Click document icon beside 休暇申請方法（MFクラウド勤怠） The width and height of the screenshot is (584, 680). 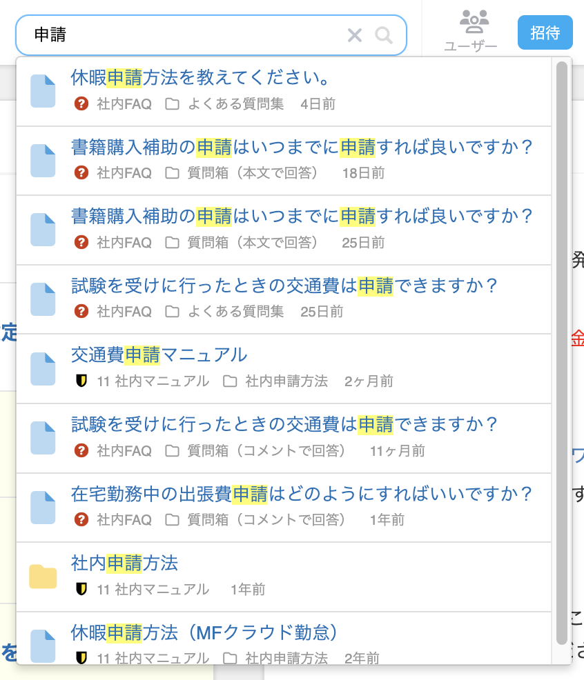click(x=43, y=646)
